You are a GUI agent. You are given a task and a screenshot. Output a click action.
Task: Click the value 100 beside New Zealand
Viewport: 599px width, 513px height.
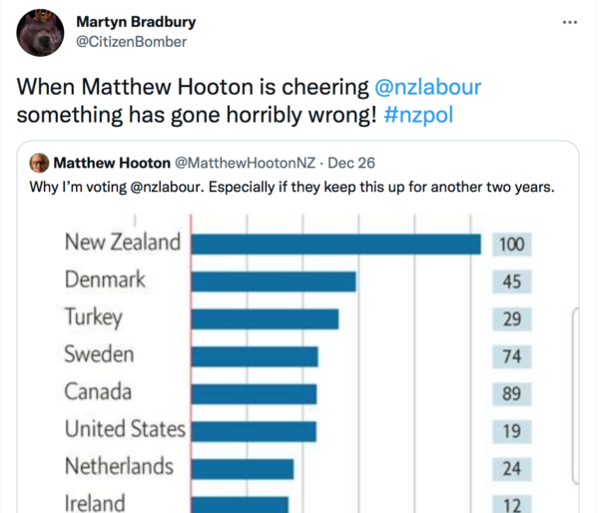[512, 245]
